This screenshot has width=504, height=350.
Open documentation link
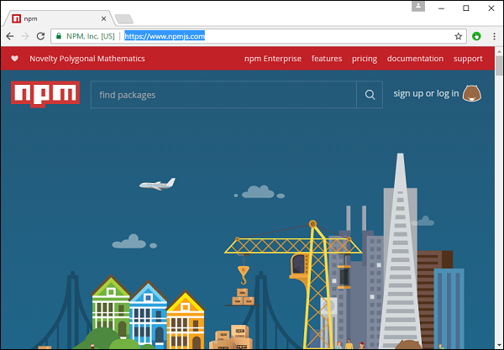coord(415,59)
